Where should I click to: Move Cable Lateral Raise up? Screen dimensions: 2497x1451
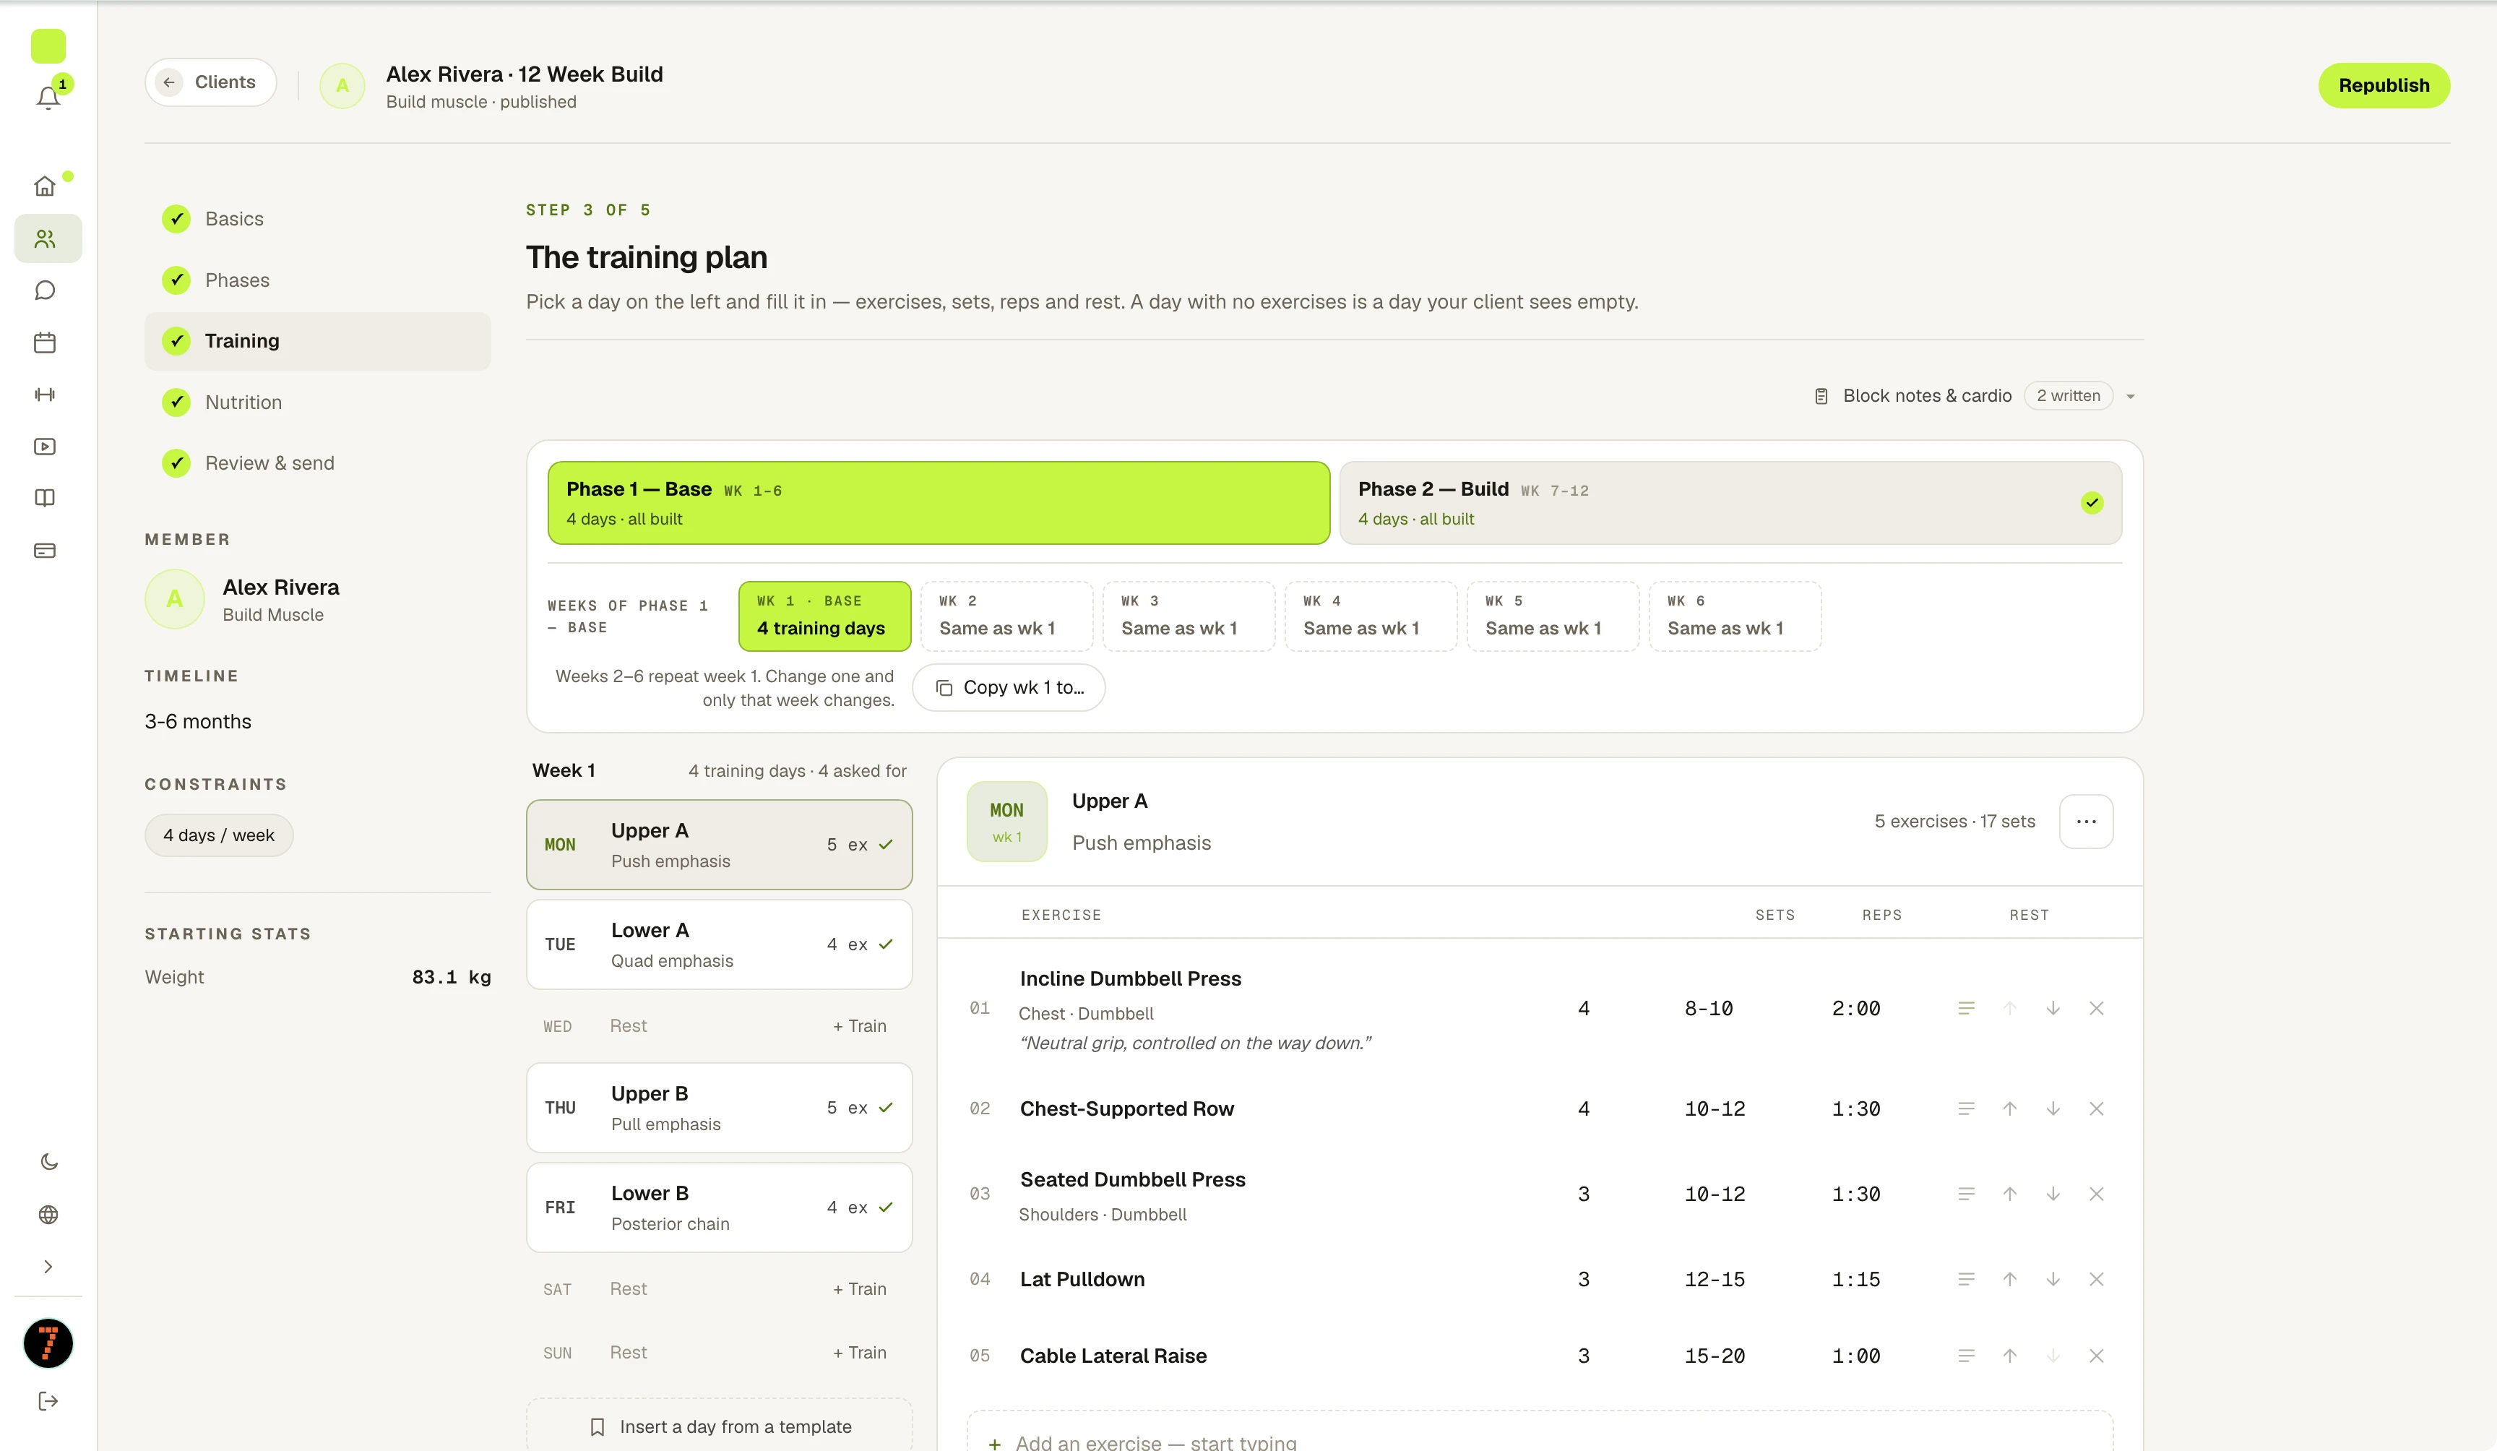coord(2009,1356)
